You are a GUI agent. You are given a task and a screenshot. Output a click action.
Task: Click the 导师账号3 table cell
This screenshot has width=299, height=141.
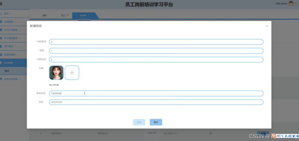point(56,133)
